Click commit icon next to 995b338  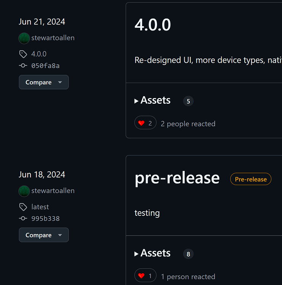[23, 218]
